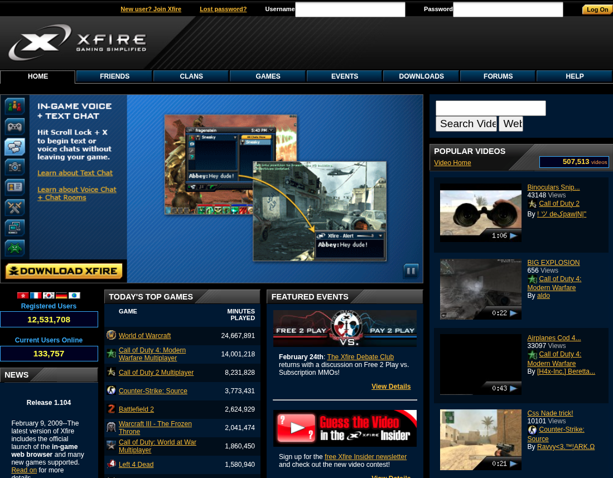Click the Read on link in news

tap(24, 470)
